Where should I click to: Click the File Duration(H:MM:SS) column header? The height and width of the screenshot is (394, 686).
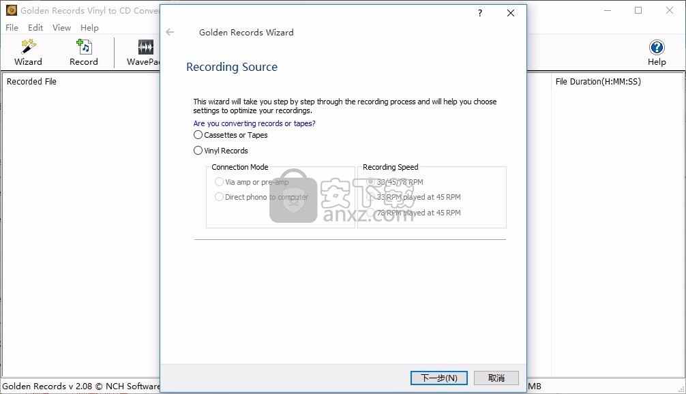[x=598, y=81]
